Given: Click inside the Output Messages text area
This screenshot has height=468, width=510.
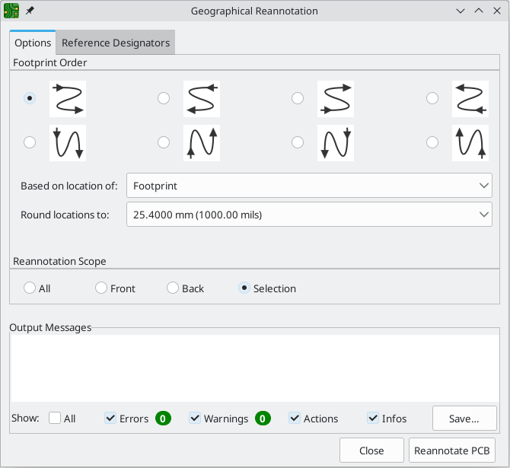Looking at the screenshot, I should pyautogui.click(x=254, y=368).
